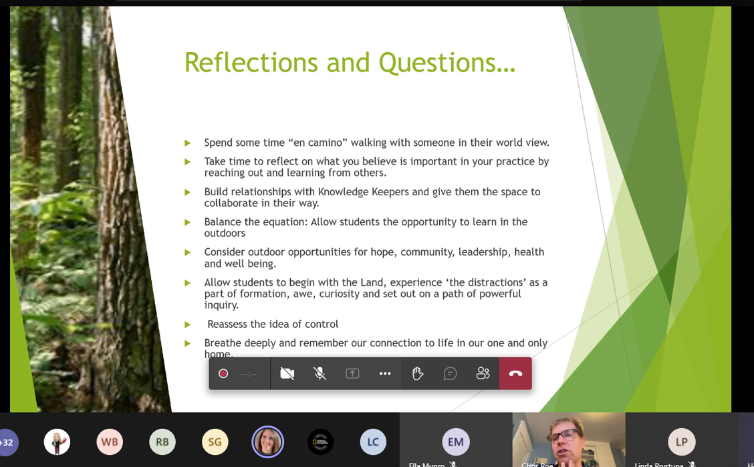This screenshot has width=754, height=467.
Task: Open the meeting chat conversation
Action: (450, 373)
